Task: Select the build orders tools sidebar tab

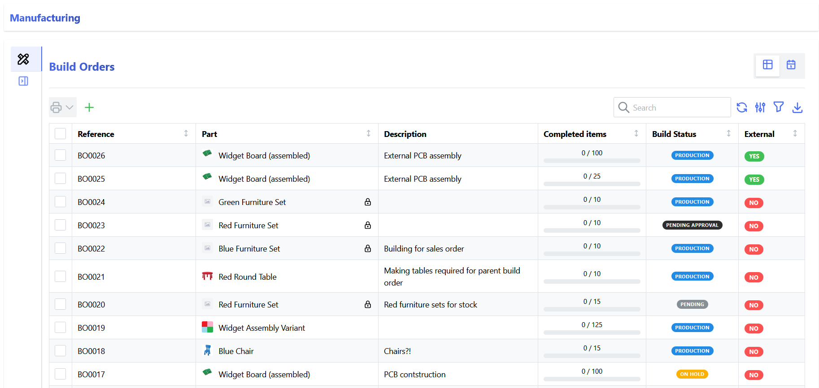Action: (23, 59)
